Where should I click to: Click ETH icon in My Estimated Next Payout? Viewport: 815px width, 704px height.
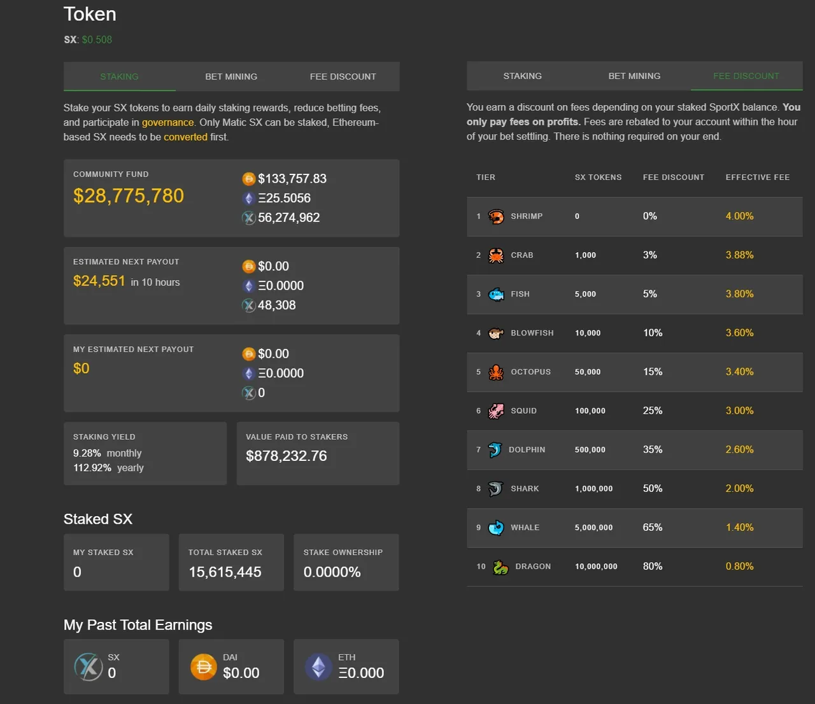249,374
